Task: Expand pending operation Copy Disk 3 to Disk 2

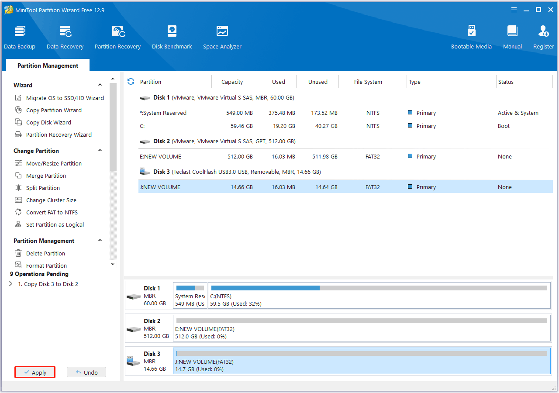Action: click(11, 284)
